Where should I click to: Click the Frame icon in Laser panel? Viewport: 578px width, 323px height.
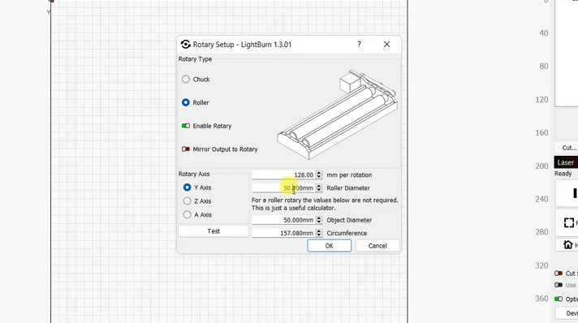click(x=569, y=222)
